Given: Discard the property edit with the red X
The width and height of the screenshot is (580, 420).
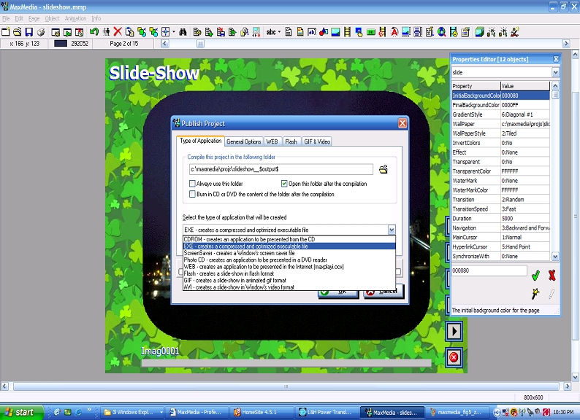Looking at the screenshot, I should pyautogui.click(x=552, y=275).
